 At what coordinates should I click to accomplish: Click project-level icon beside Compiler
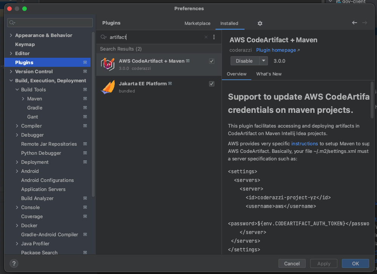coord(85,126)
